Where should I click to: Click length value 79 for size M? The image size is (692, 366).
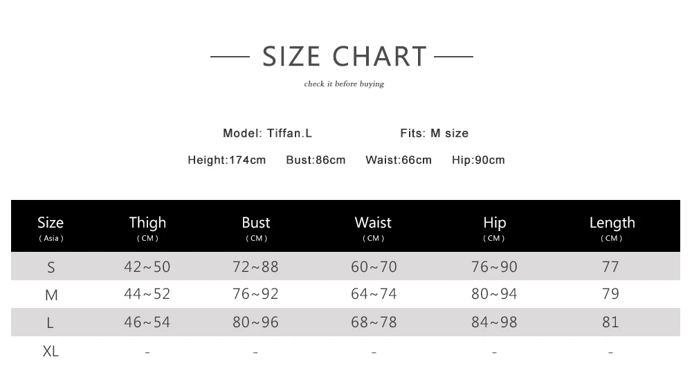pyautogui.click(x=610, y=294)
